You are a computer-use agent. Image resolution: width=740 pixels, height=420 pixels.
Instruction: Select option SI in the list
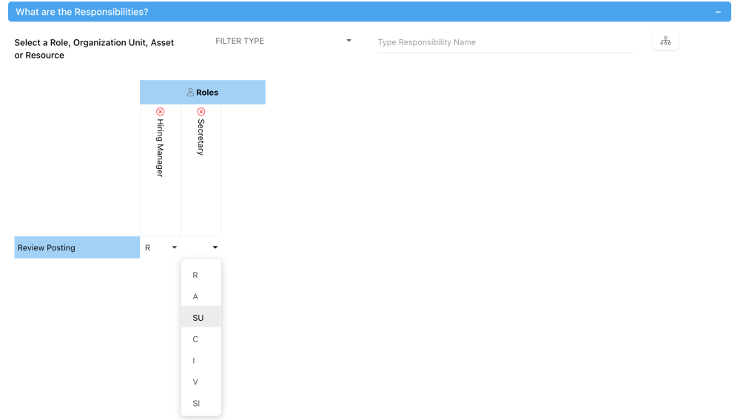[x=201, y=403]
